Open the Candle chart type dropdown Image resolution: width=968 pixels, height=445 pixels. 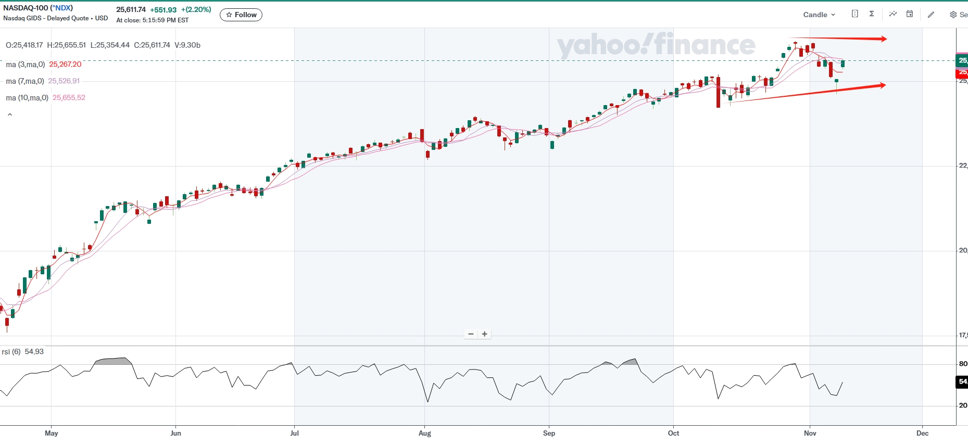(819, 15)
